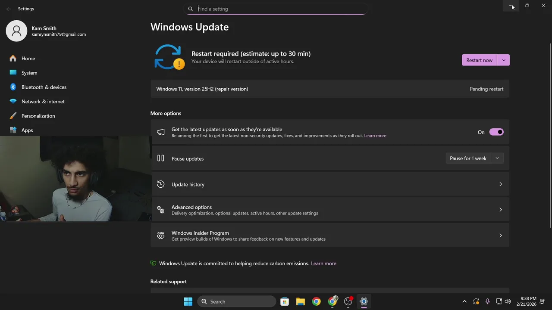
Task: Open the System settings page
Action: 29,73
